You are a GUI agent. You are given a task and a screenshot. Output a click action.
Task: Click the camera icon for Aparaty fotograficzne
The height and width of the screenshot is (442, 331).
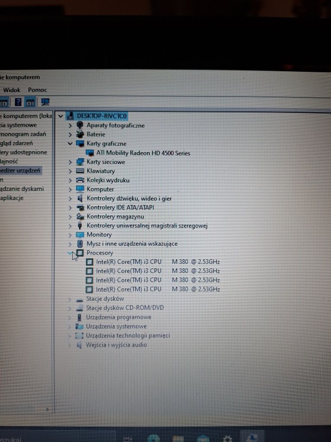(80, 125)
